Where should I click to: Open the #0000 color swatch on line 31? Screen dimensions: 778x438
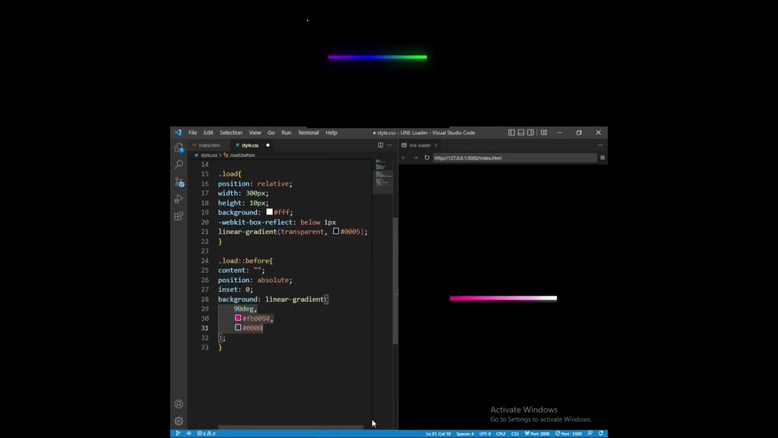(x=238, y=327)
